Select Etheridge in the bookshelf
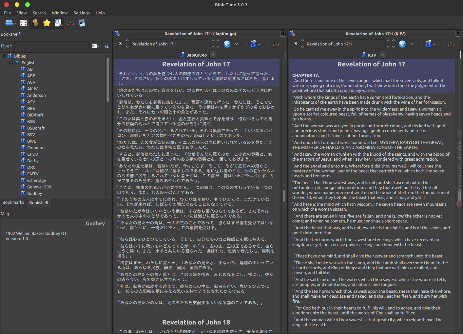This screenshot has height=334, width=463. coord(36,181)
